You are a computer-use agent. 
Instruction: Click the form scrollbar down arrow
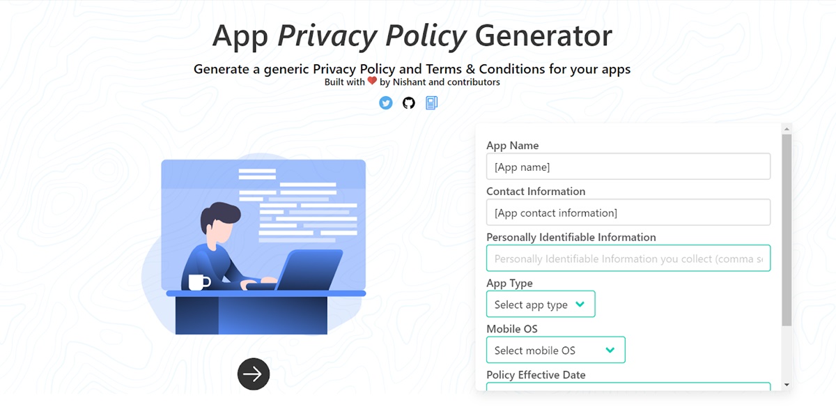coord(787,385)
